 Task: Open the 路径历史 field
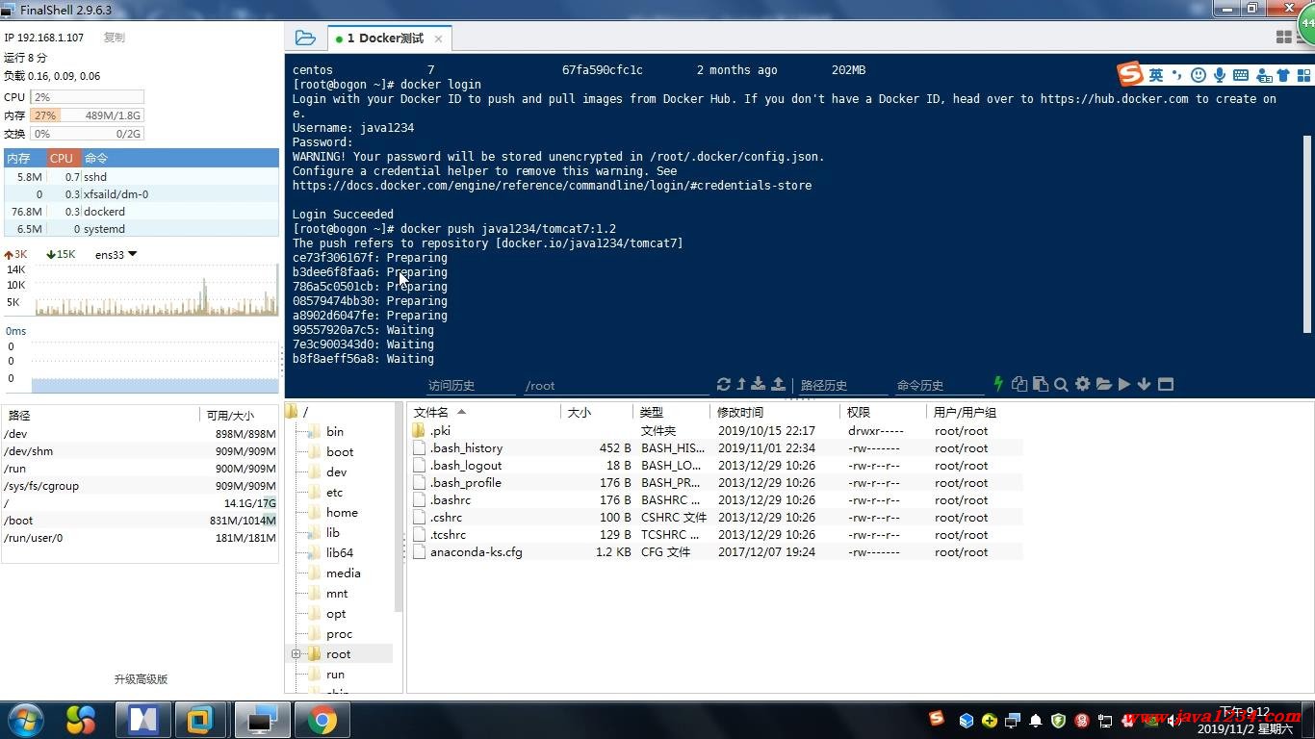842,385
